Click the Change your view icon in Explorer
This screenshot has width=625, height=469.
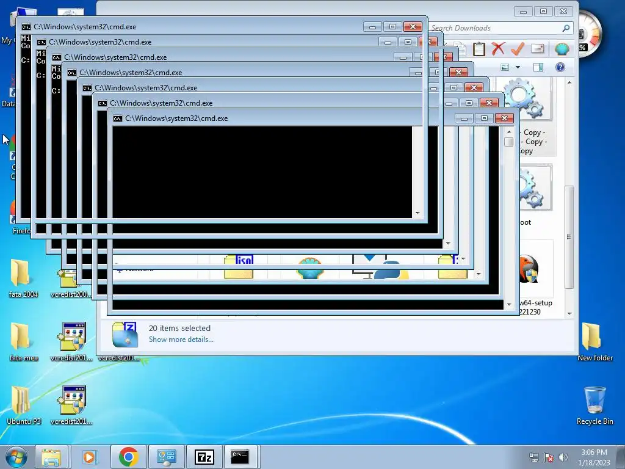pos(505,67)
